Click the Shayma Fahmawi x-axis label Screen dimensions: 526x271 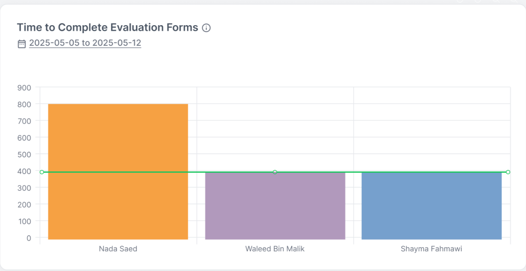[431, 249]
